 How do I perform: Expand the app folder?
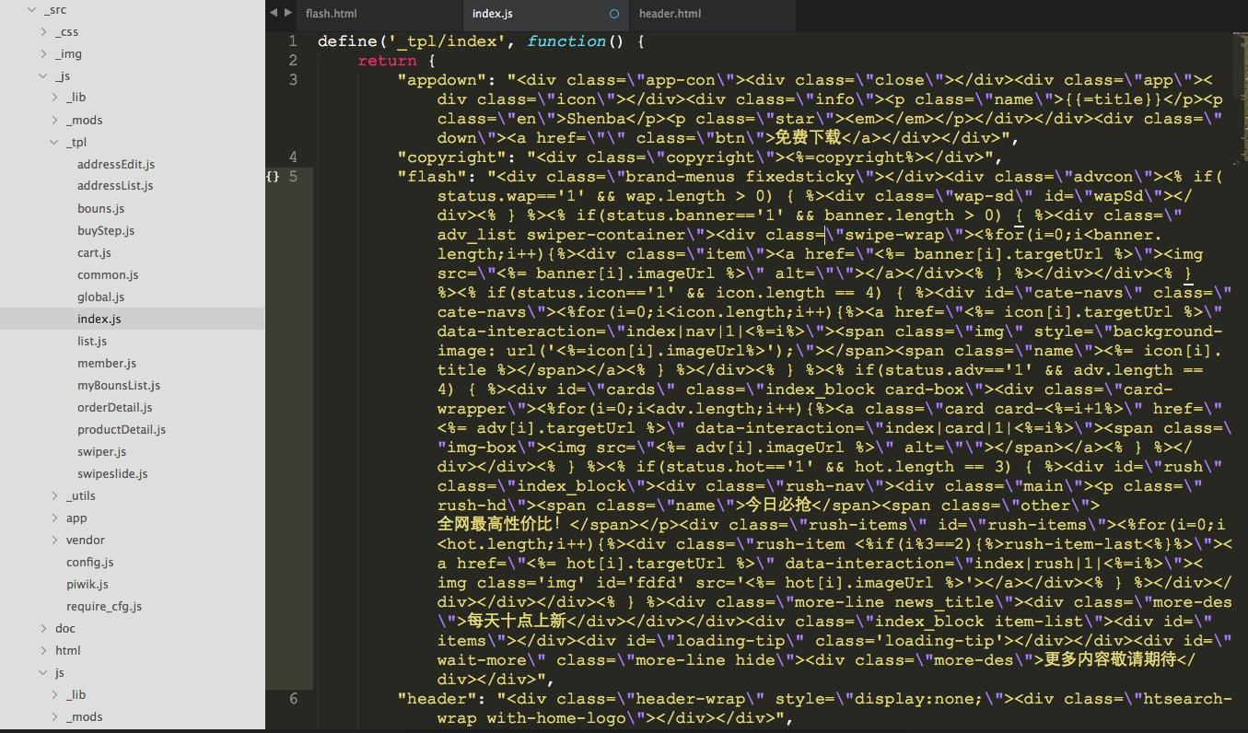(54, 518)
